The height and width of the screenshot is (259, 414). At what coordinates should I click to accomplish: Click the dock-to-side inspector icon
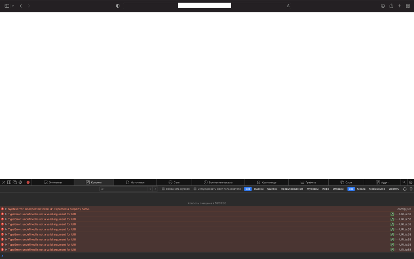point(8,182)
